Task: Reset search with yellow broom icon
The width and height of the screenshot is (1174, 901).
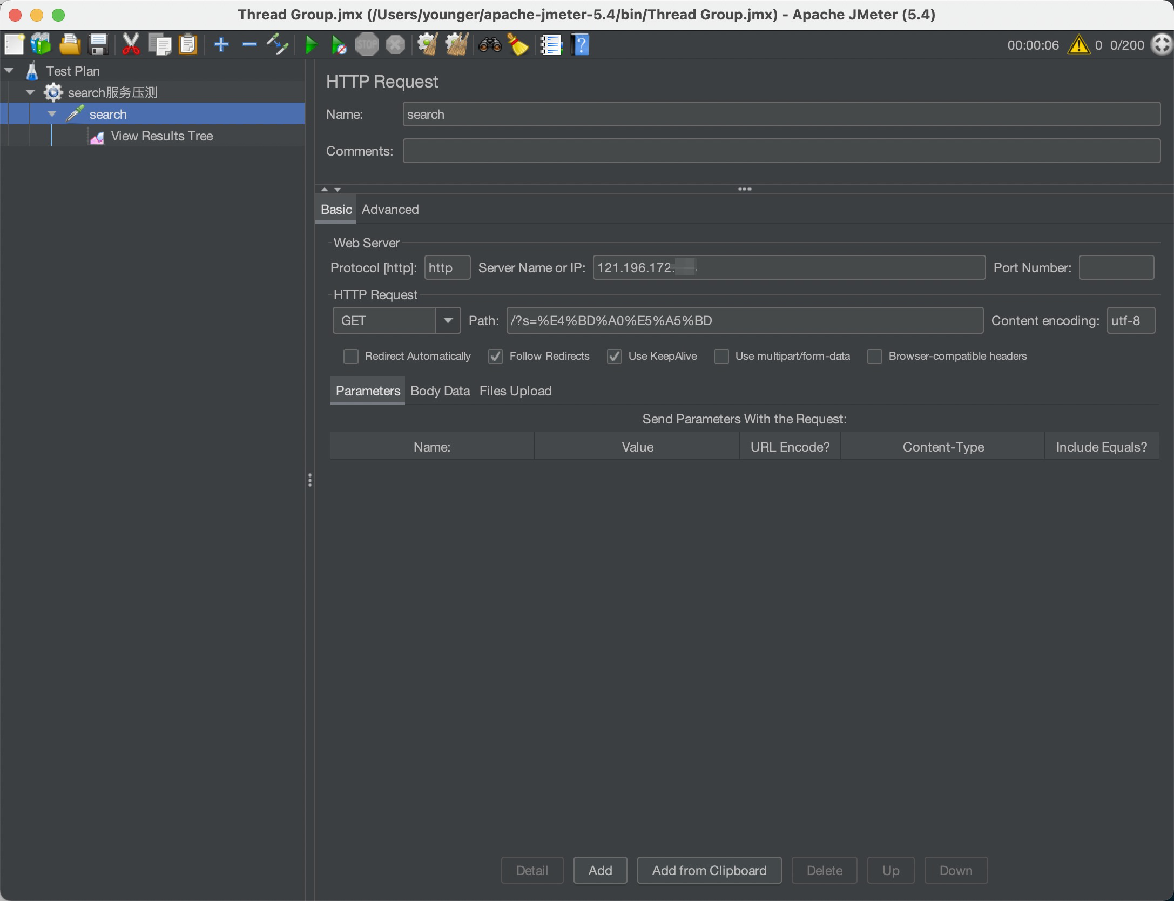Action: [518, 45]
